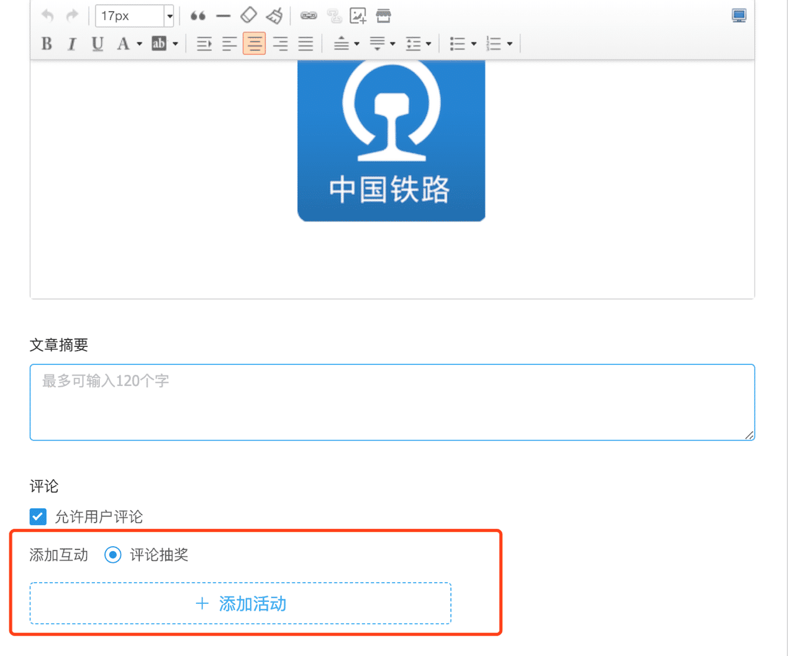Toggle center alignment
The image size is (788, 656).
pyautogui.click(x=254, y=43)
